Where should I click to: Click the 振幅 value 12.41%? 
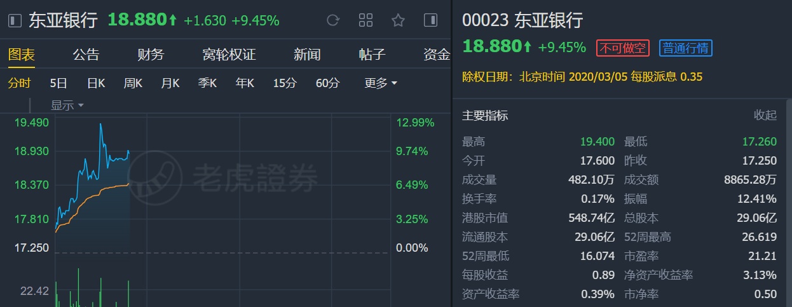758,199
